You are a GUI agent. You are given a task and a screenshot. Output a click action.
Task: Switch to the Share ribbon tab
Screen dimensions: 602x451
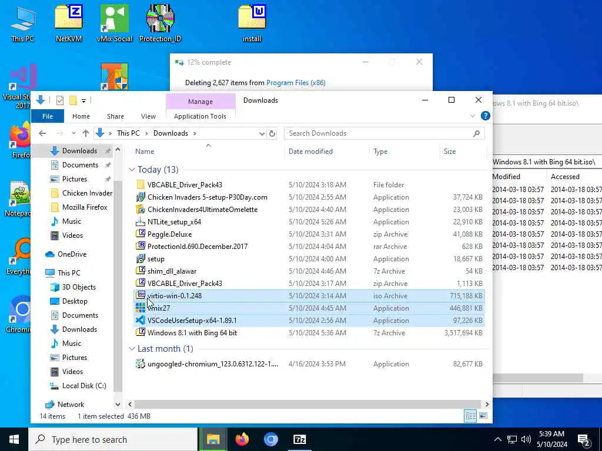(x=115, y=116)
